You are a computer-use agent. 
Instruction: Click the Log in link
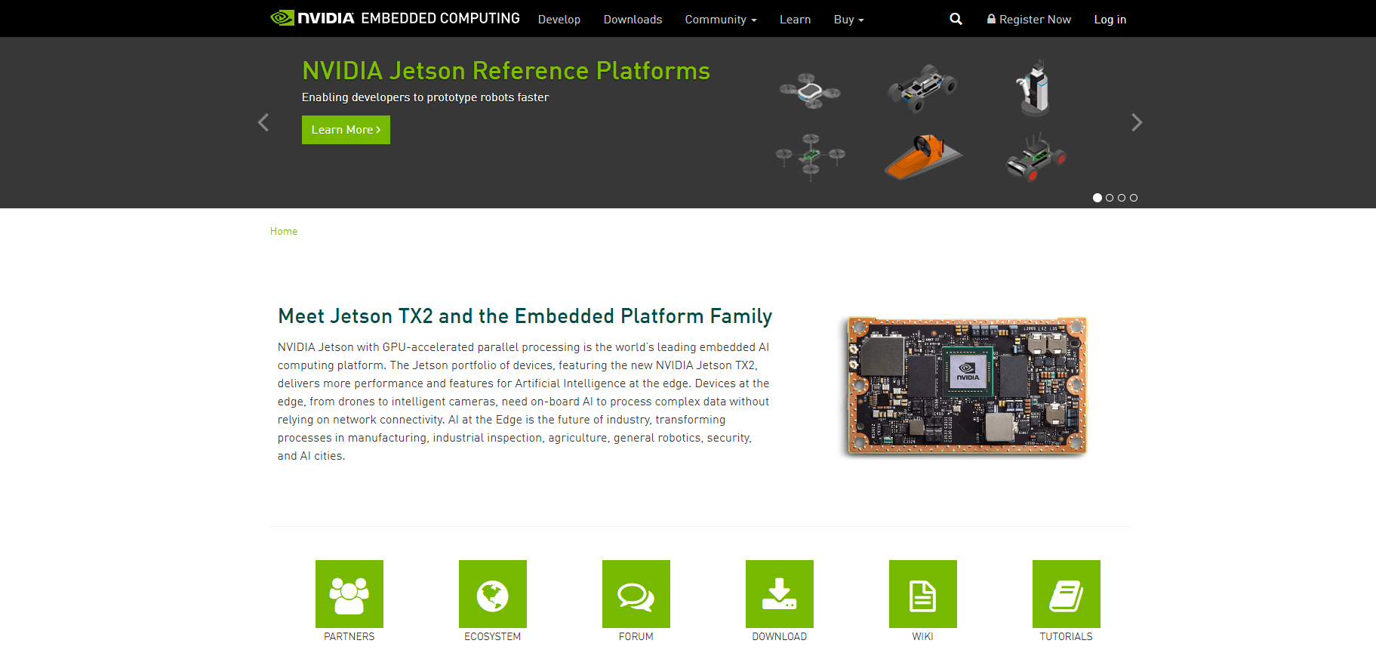(1110, 20)
